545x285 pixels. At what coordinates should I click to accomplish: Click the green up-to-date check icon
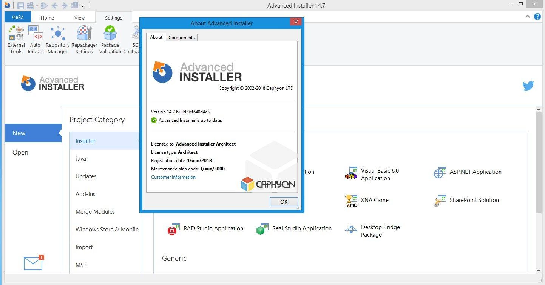pyautogui.click(x=154, y=120)
